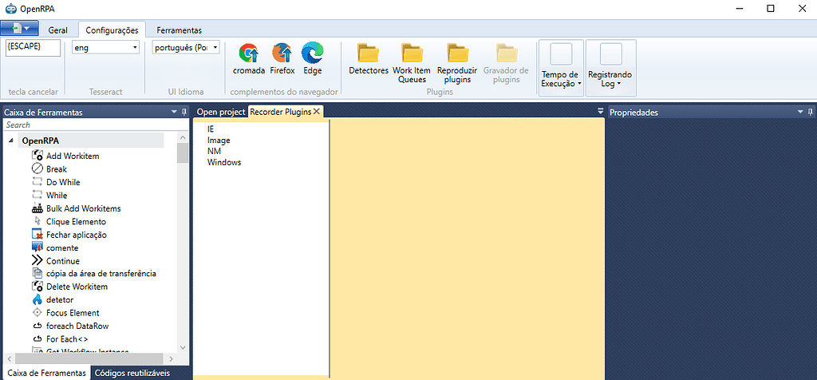Screen dimensions: 817x380
Task: Select the Break activity icon
Action: pos(37,169)
